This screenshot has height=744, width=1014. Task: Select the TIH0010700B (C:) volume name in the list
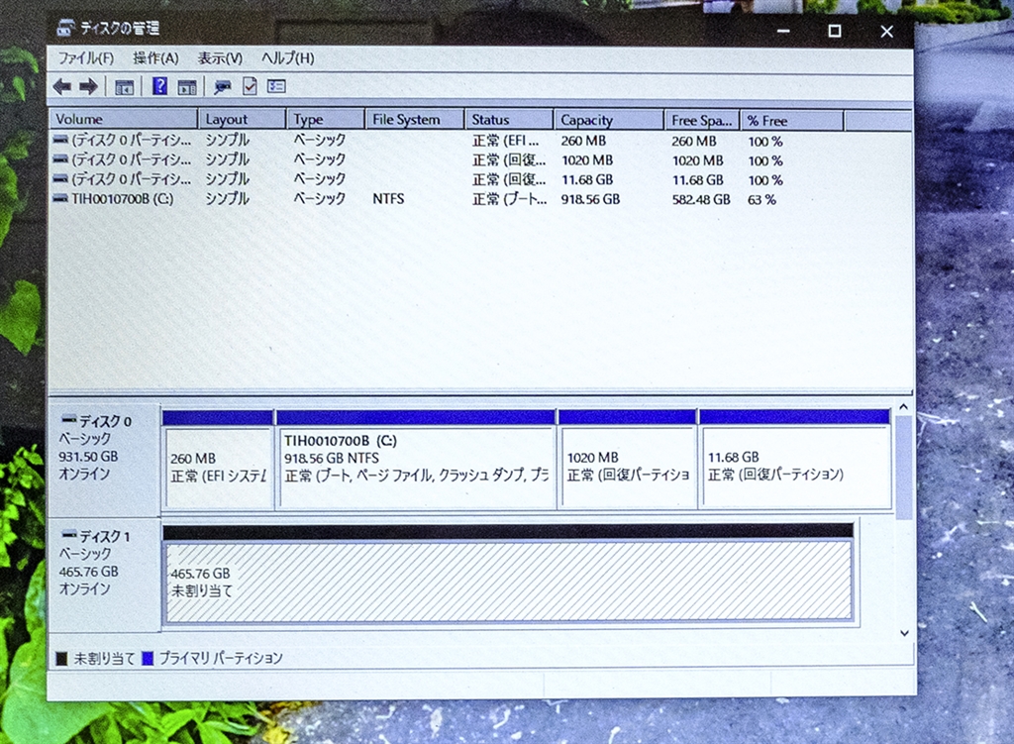tap(122, 198)
